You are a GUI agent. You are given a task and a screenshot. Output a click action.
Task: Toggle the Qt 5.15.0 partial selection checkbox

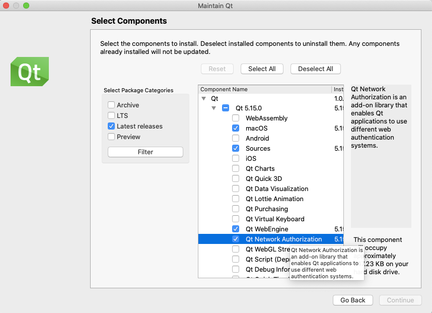point(225,108)
